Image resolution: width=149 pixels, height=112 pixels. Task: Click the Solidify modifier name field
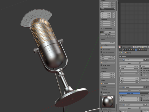click(134, 60)
